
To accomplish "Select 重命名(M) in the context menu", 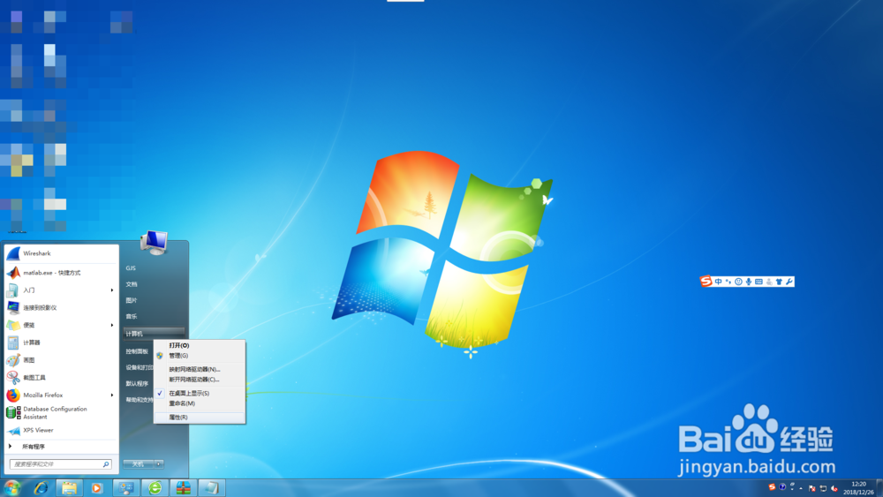I will 200,403.
